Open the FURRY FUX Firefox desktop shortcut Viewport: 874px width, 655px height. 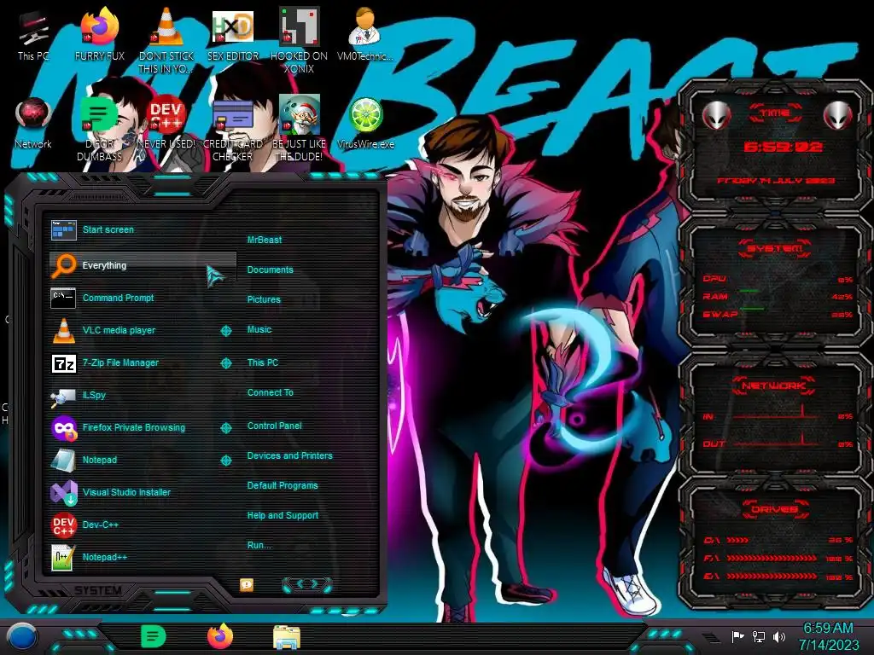coord(100,35)
